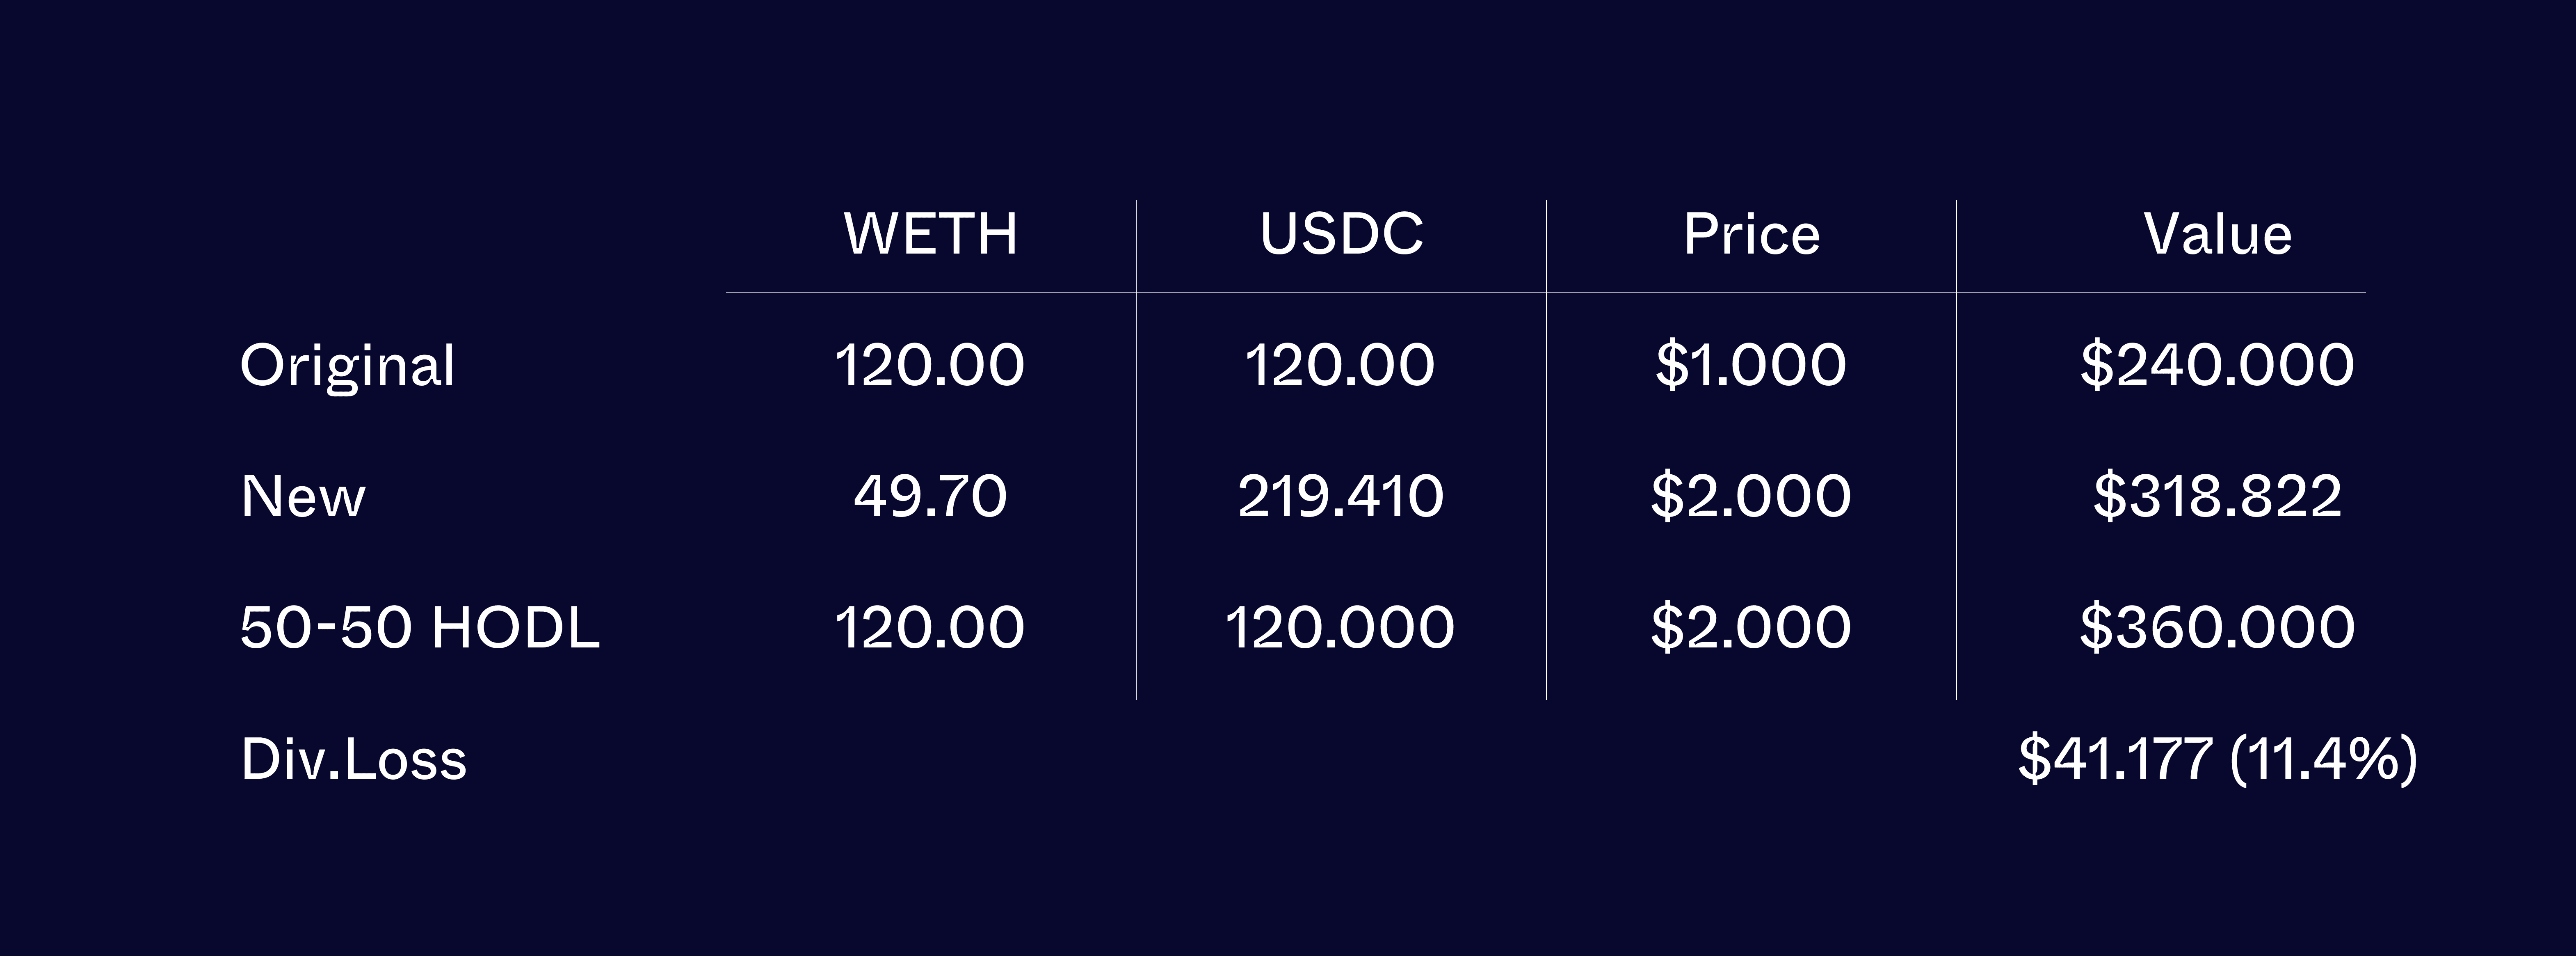Click the Original value $240.000
This screenshot has width=2576, height=956.
pyautogui.click(x=2217, y=365)
